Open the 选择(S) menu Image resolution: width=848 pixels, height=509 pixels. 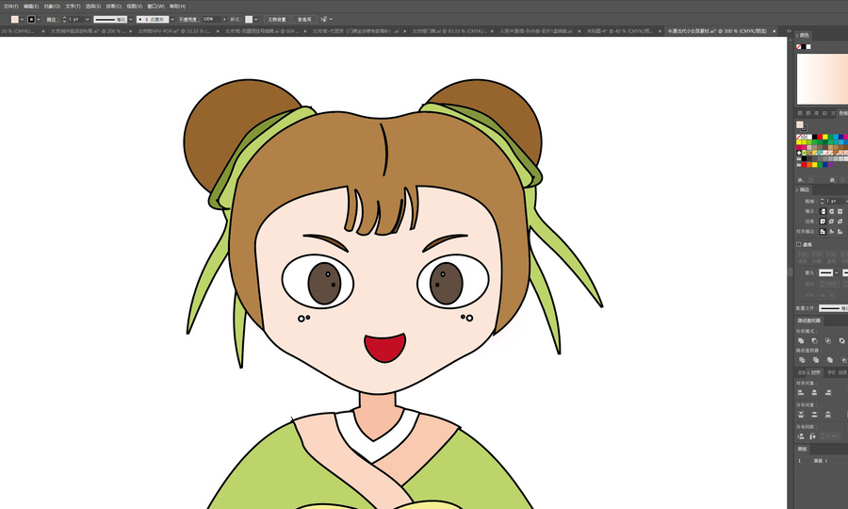tap(93, 7)
